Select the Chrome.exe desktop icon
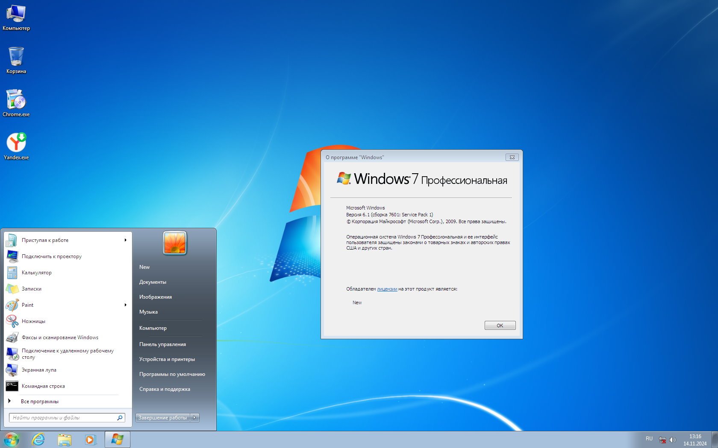718x448 pixels. [16, 103]
